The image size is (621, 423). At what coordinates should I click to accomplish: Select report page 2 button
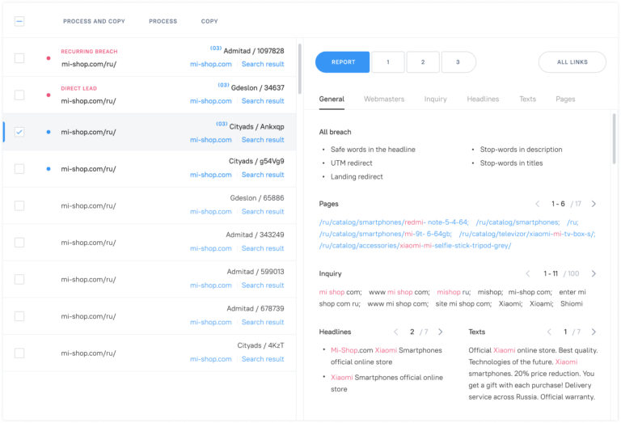point(423,62)
